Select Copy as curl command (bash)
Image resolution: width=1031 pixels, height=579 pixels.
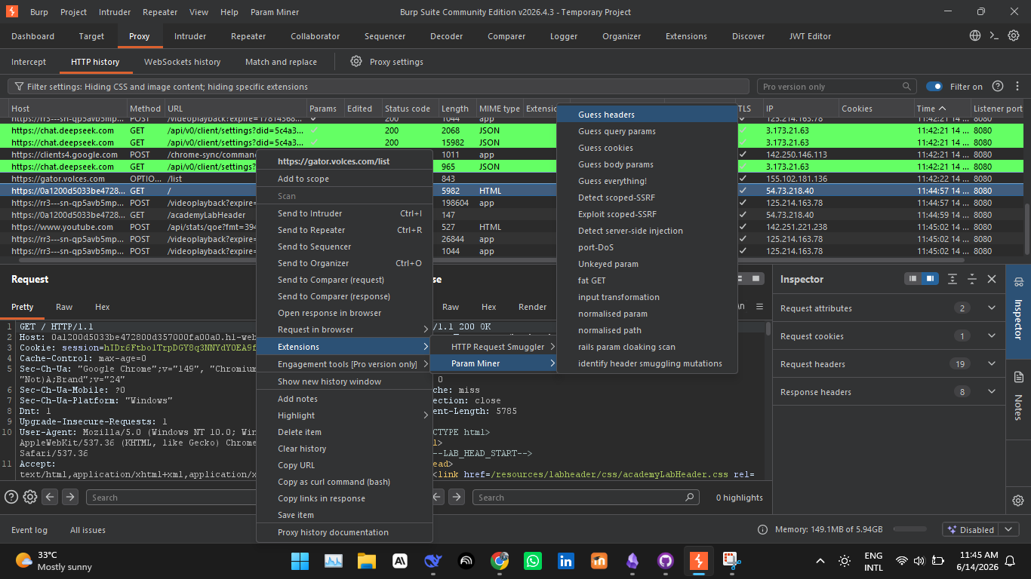coord(344,482)
